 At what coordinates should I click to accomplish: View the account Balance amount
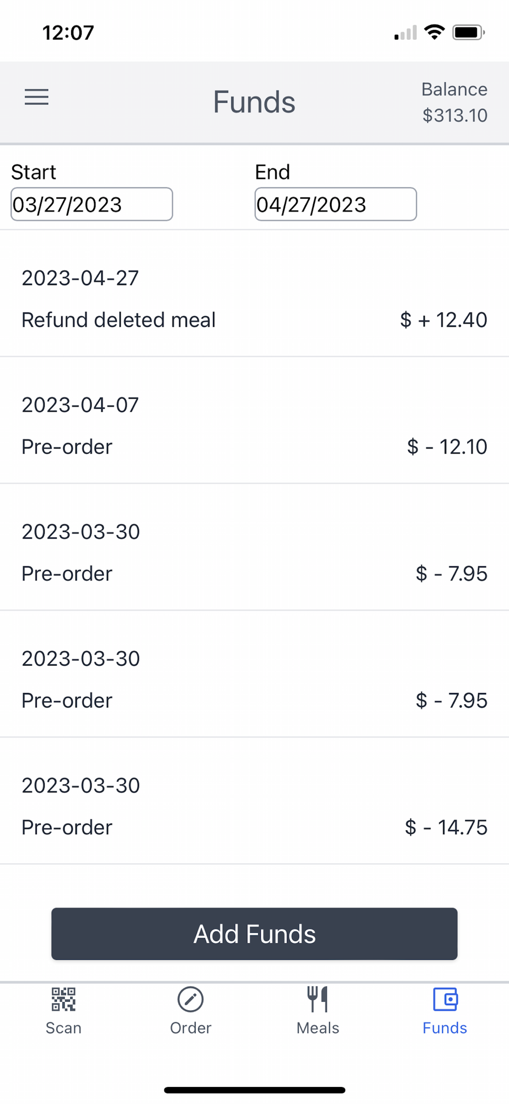pyautogui.click(x=454, y=115)
